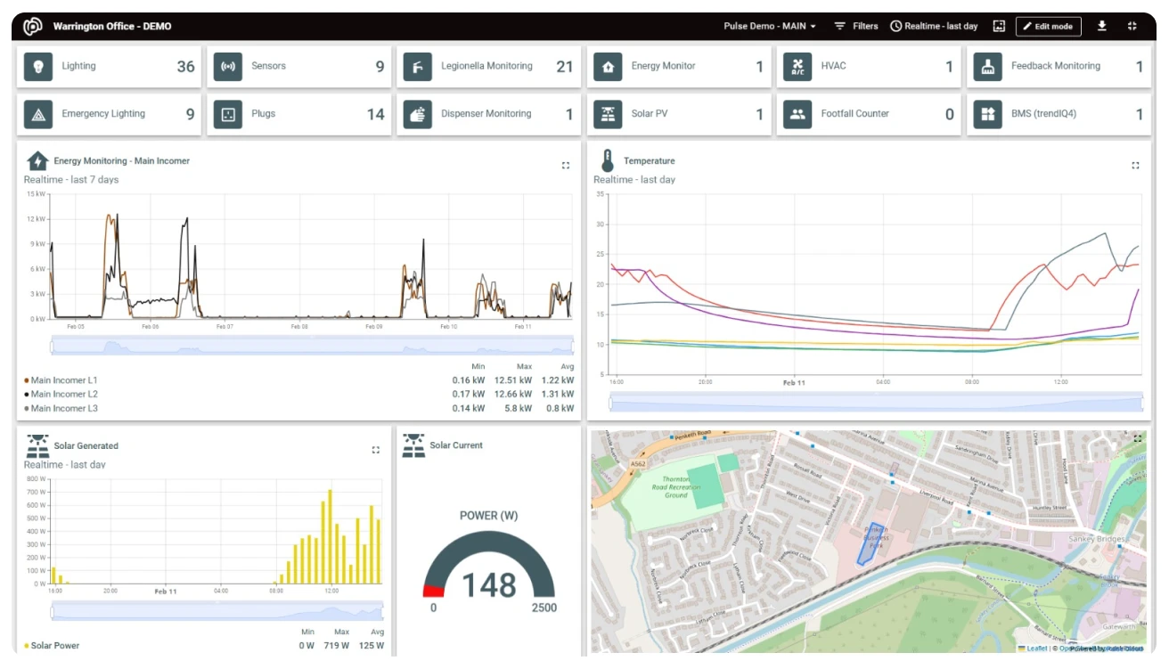The image size is (1169, 669).
Task: Open the Realtime - last day time selector
Action: (934, 26)
